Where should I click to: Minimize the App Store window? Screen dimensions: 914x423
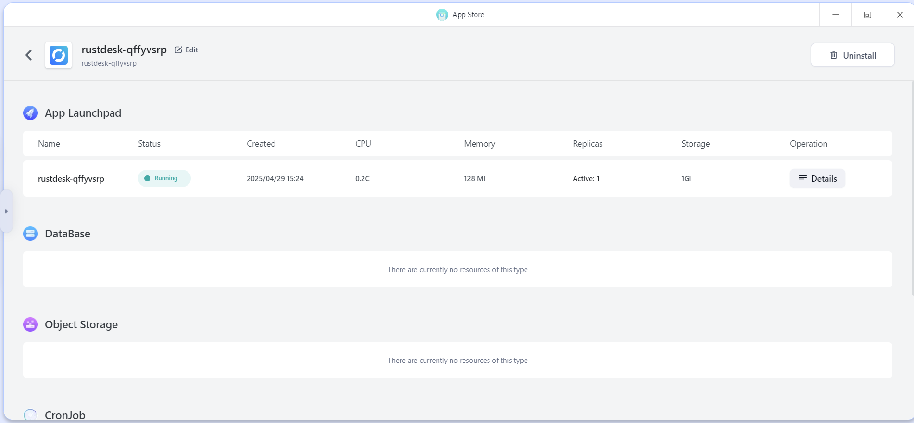[835, 15]
